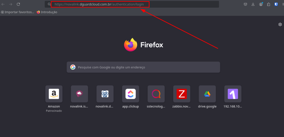
Task: Click the app.clickup label text
Action: [x=131, y=107]
